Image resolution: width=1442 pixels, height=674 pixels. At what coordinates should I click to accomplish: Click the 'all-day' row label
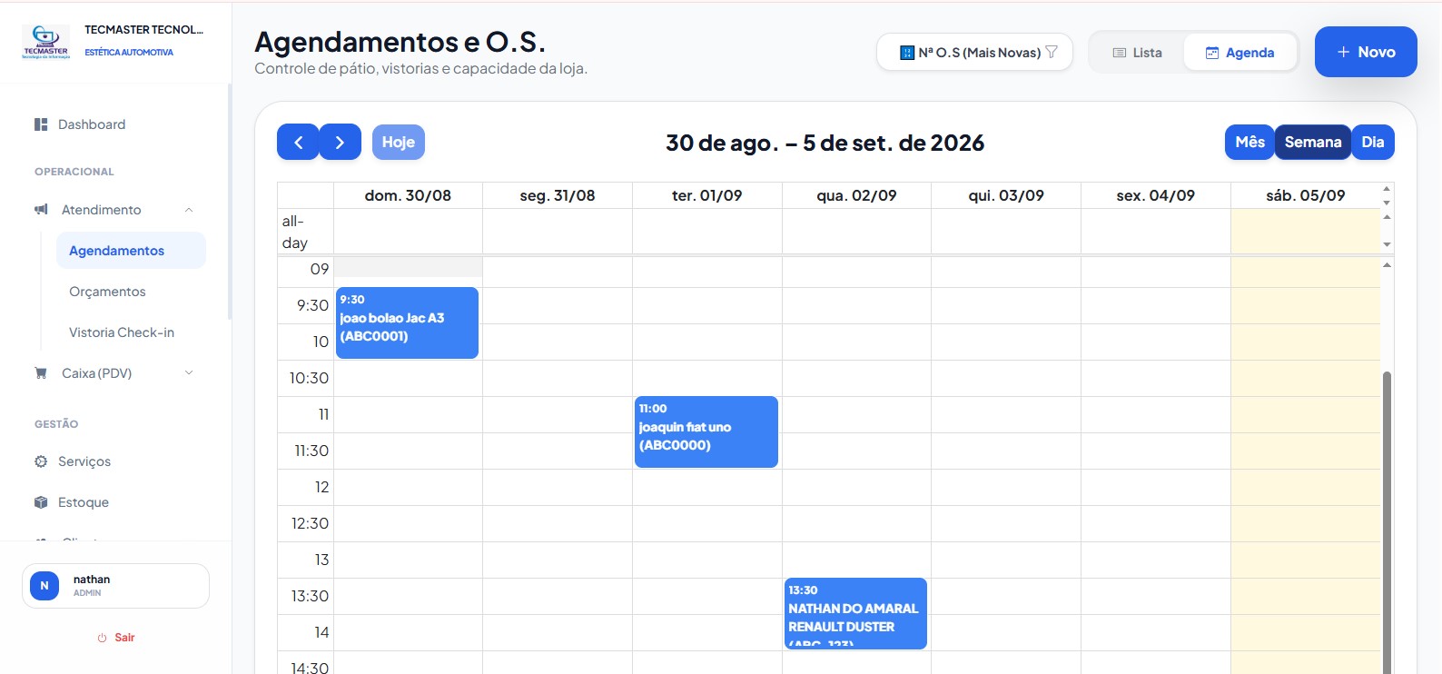click(x=295, y=232)
